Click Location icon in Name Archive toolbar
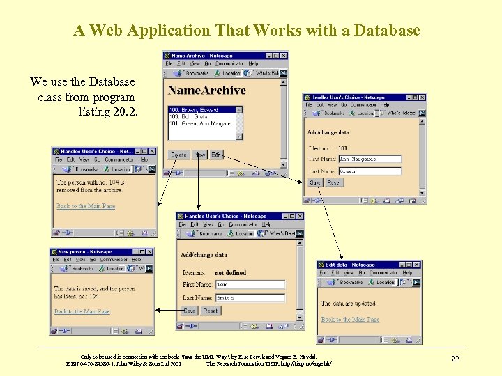 [x=217, y=73]
